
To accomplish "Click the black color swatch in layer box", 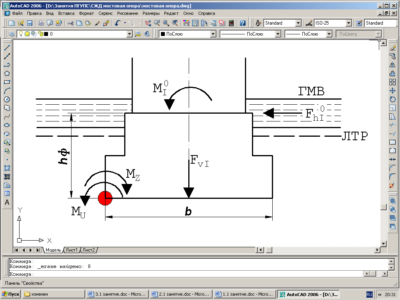I will pos(46,34).
